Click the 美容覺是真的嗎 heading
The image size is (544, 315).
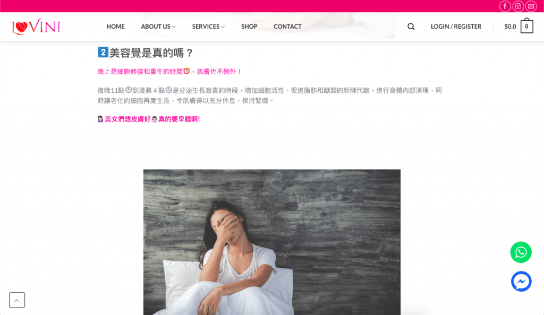145,53
